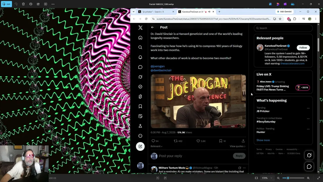Open #SexySaturday trending topic
Viewport: 323px width, 182px height.
click(266, 122)
